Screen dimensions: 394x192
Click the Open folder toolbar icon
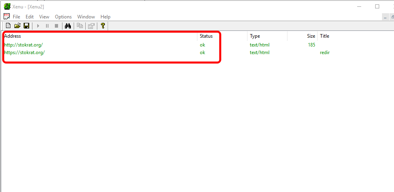[x=17, y=26]
